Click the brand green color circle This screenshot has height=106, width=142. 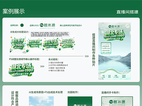point(22,25)
